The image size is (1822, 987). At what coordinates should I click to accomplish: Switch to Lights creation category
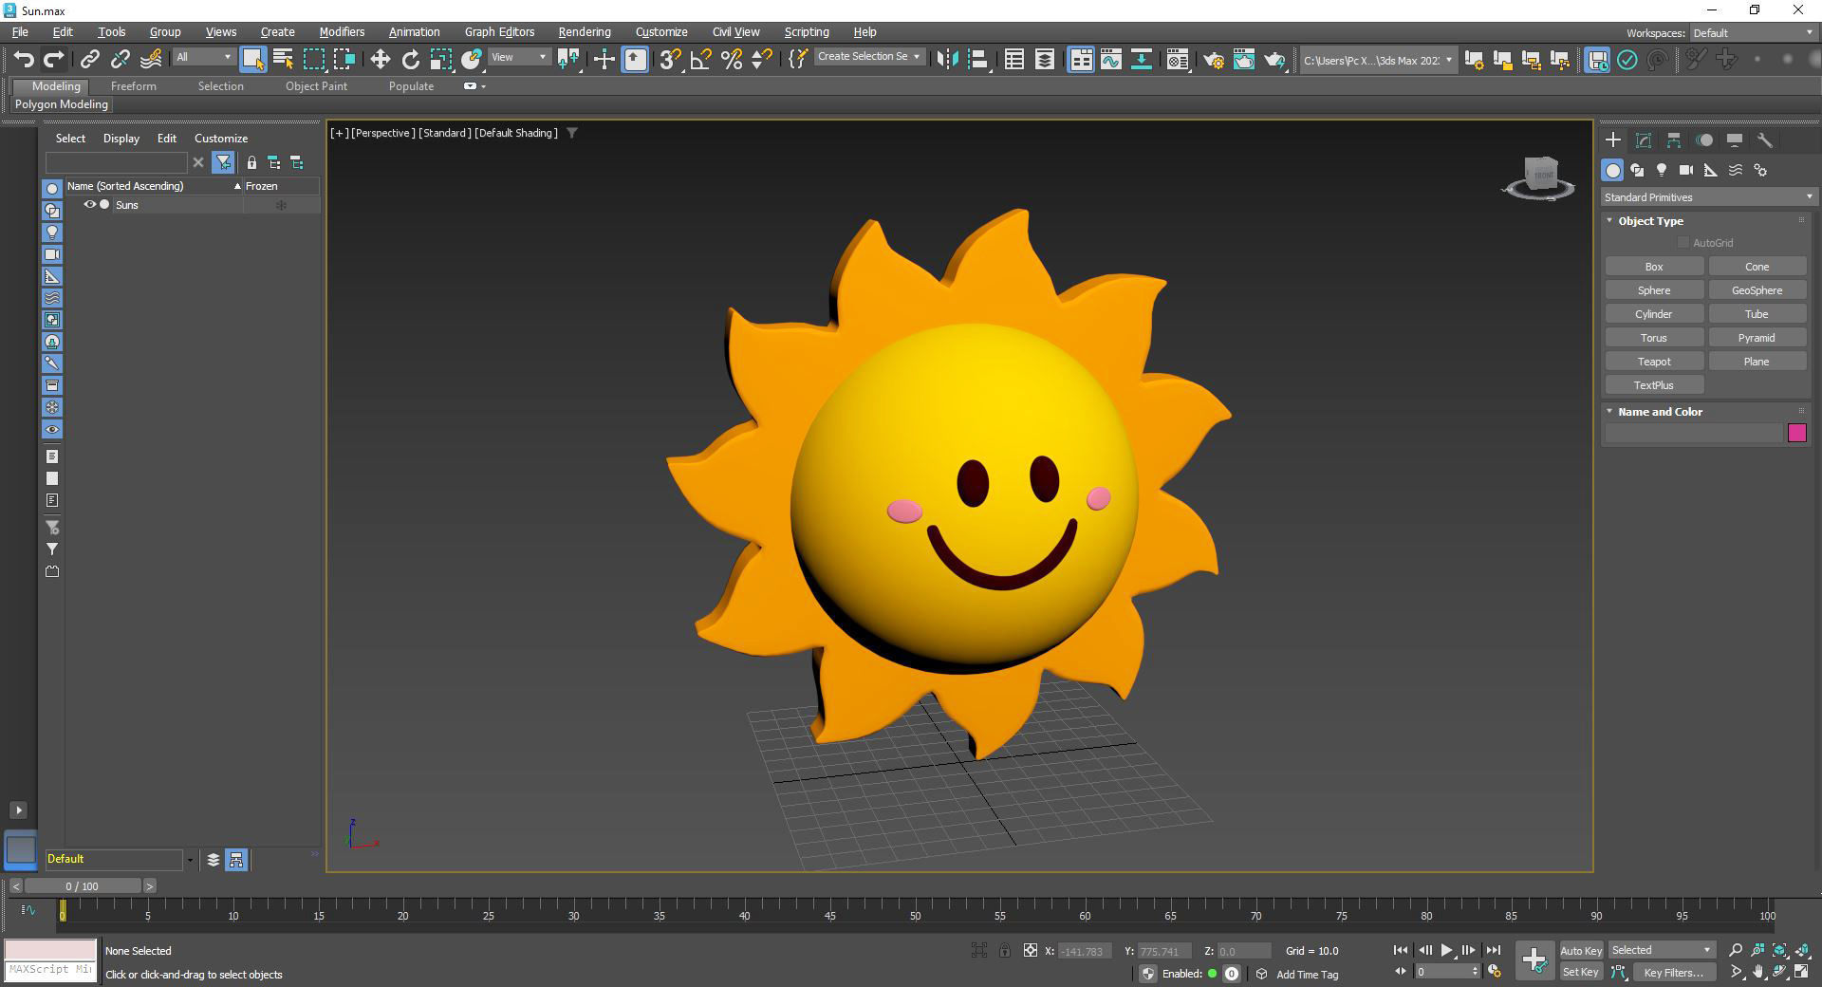1662,171
